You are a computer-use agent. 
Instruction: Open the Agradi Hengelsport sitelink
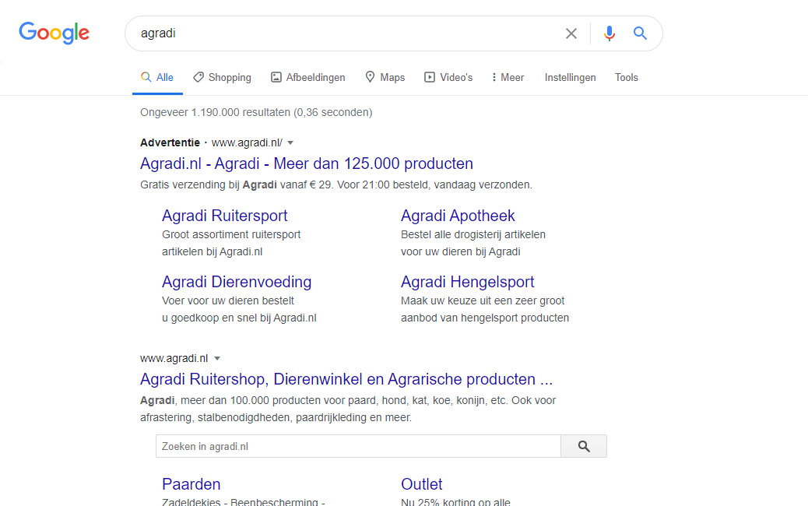coord(467,282)
